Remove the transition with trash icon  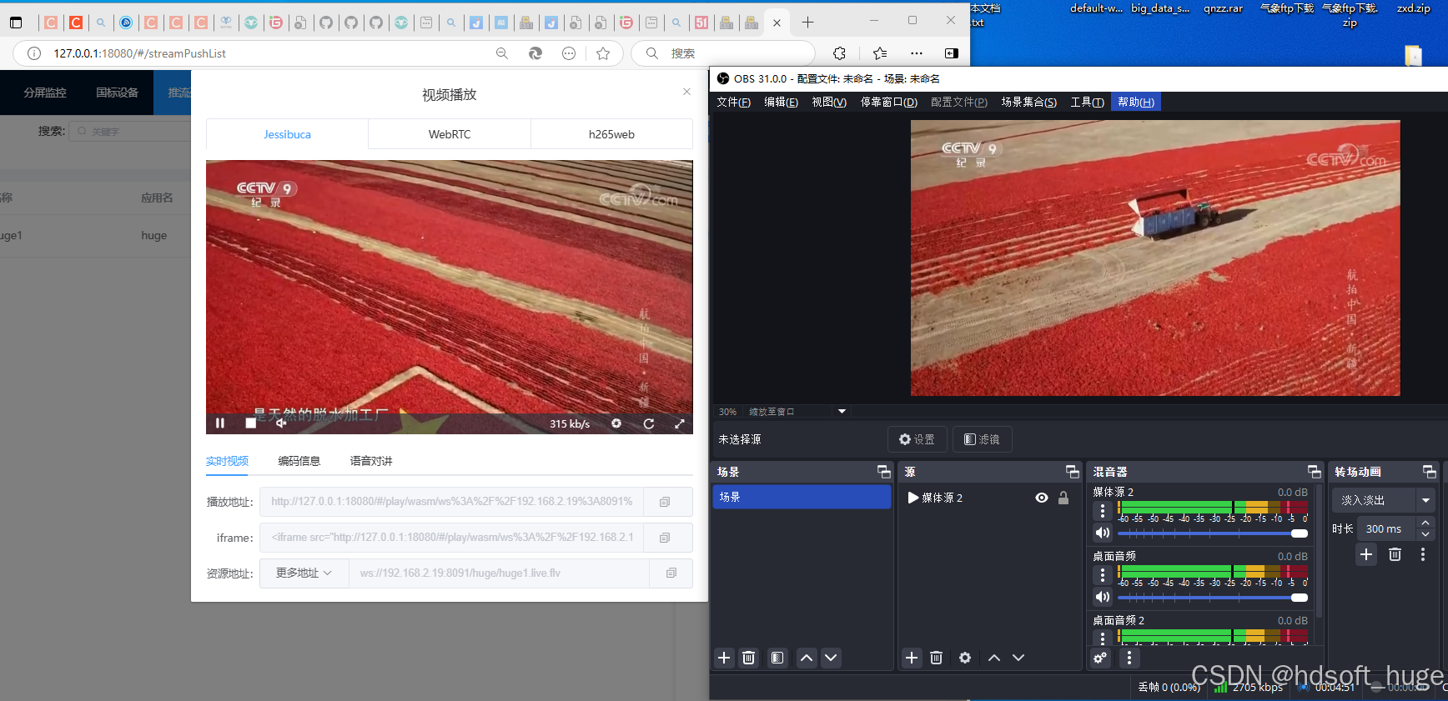pyautogui.click(x=1395, y=554)
